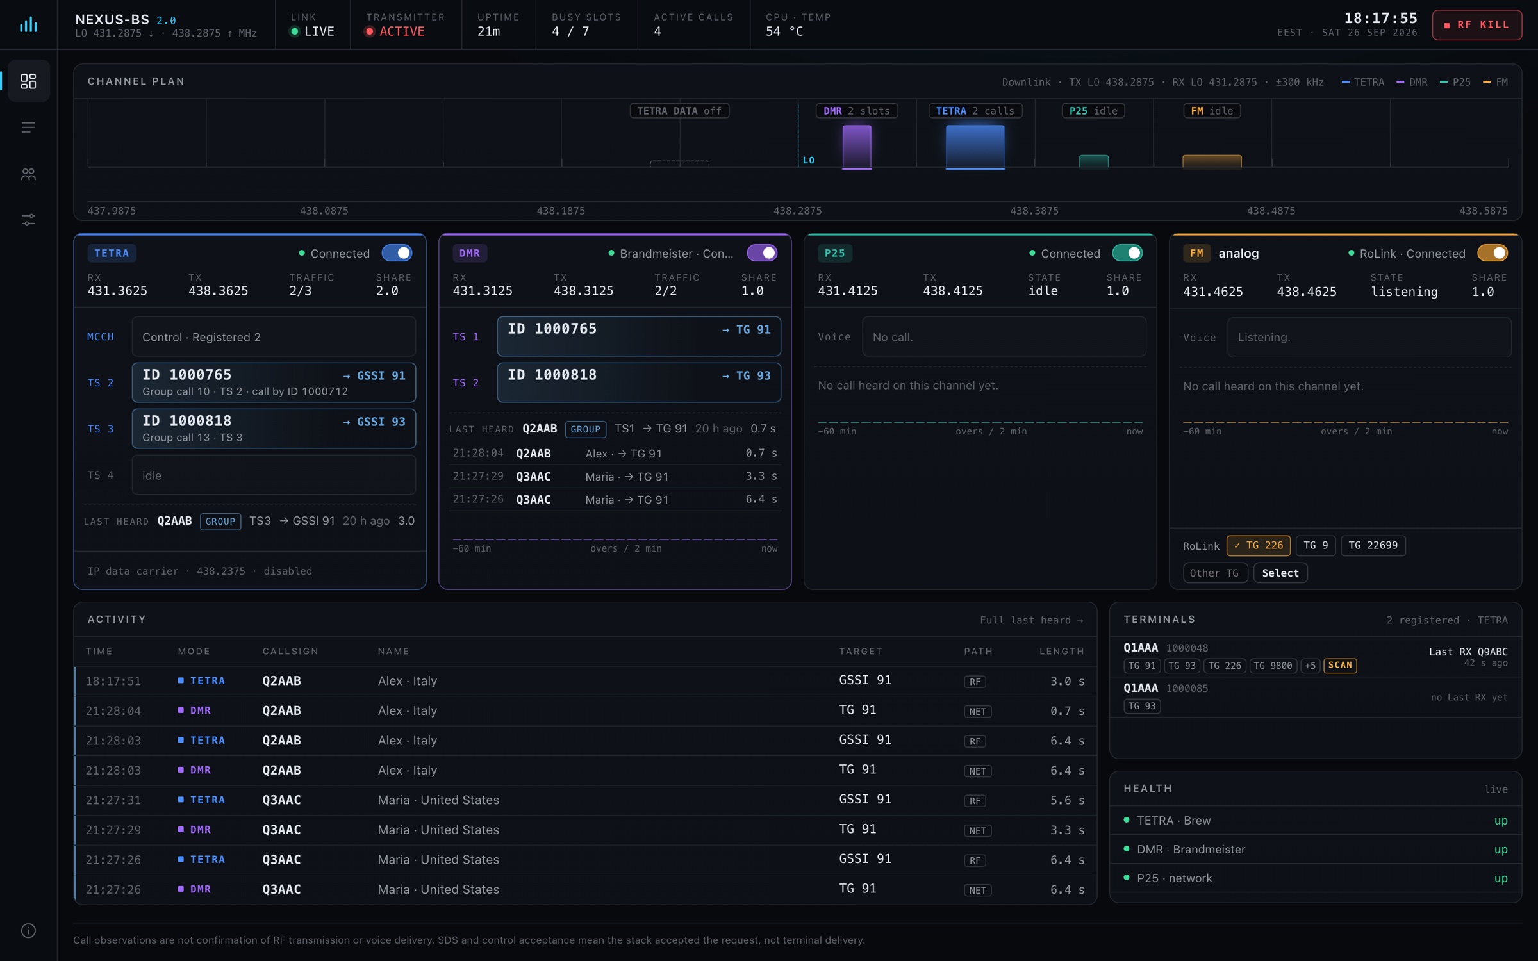Click the MCCH Control Registered 2 row

274,336
